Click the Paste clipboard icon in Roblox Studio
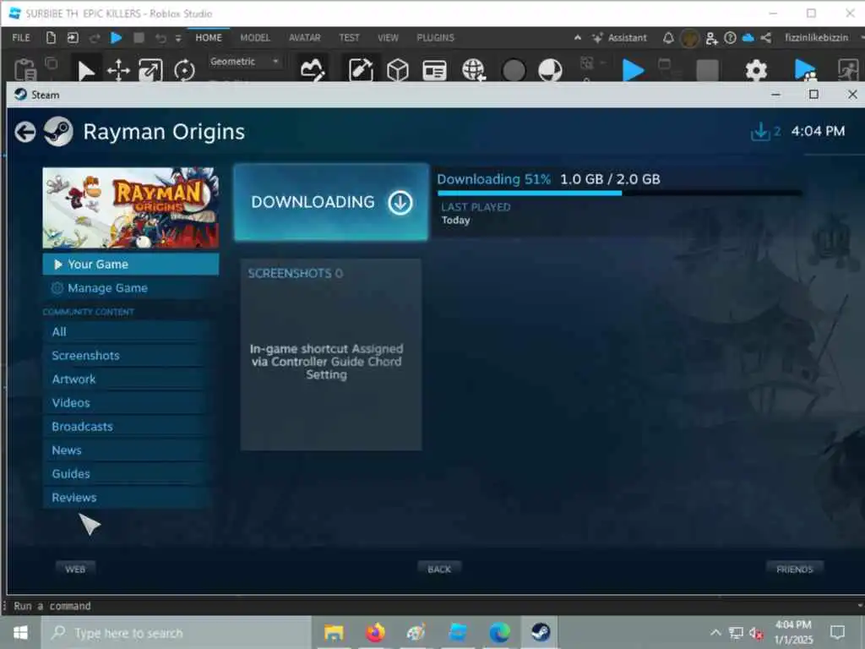This screenshot has height=649, width=865. click(24, 70)
